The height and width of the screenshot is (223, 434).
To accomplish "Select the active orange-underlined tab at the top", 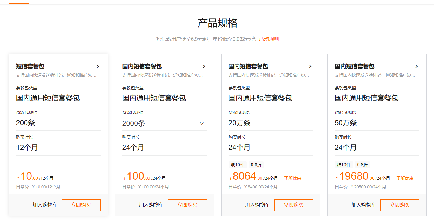I will point(18,2).
